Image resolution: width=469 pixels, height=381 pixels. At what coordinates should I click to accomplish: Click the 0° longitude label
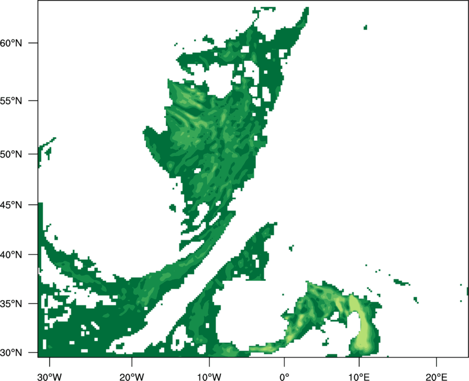284,377
